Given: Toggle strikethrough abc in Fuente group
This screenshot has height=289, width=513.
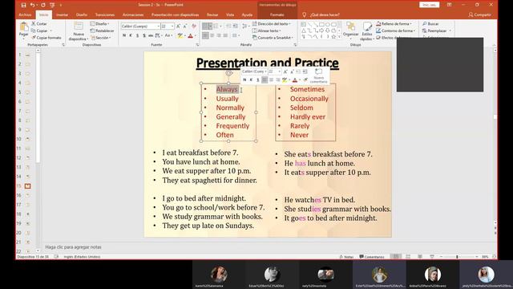Looking at the screenshot, I should click(151, 35).
